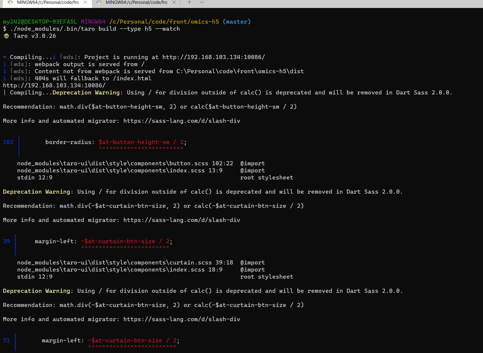Viewport: 483px width, 353px height.
Task: Click line number 102 in the error snippet
Action: coord(8,142)
